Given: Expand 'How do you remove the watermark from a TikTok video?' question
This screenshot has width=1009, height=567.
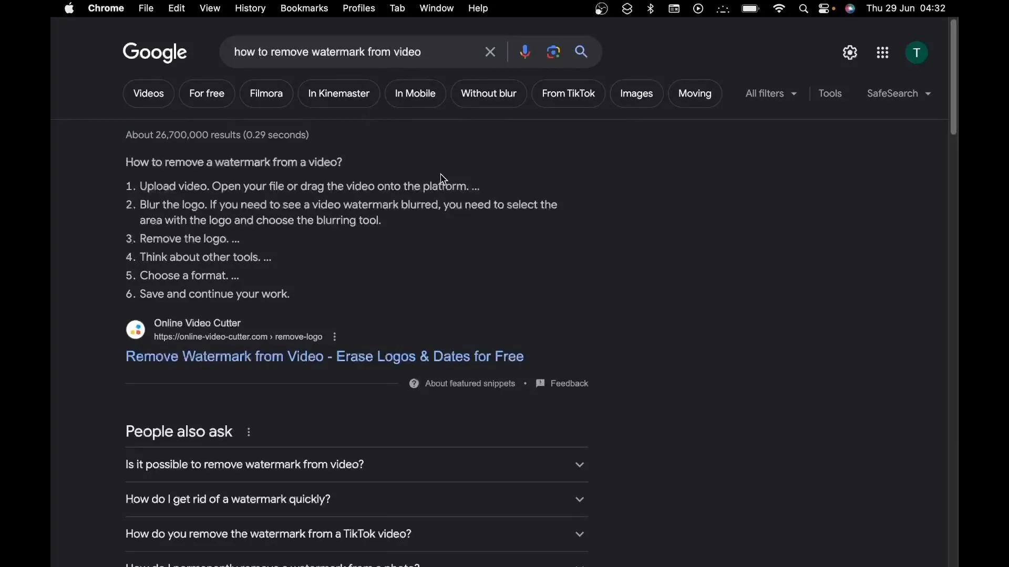Looking at the screenshot, I should click(579, 533).
